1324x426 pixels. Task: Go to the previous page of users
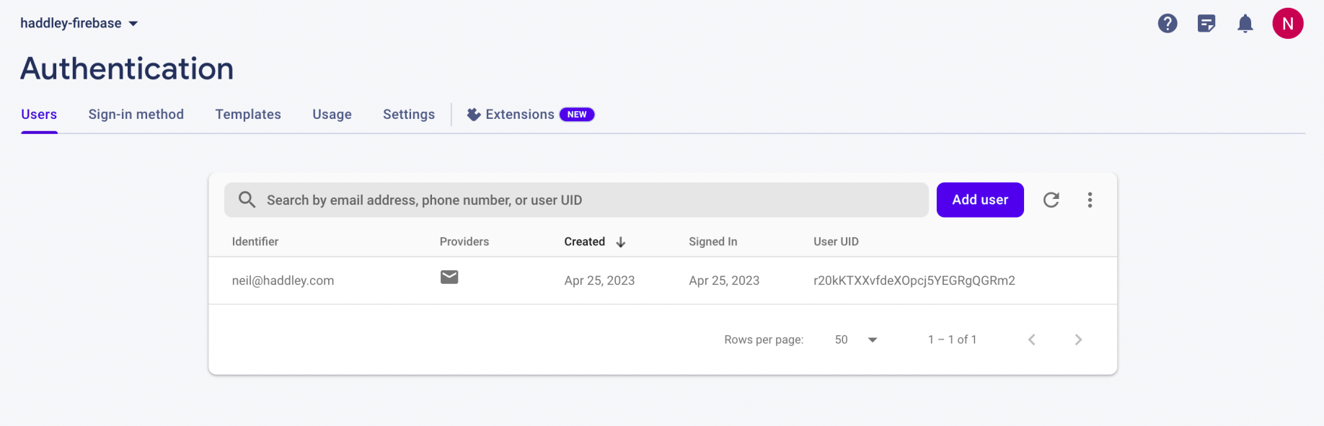tap(1032, 340)
